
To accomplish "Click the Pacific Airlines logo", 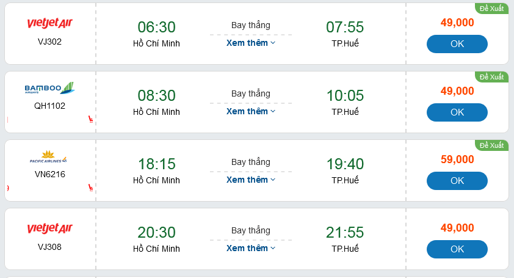I will click(49, 157).
